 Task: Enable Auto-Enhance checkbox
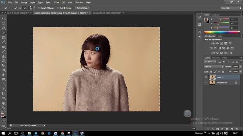[58, 8]
